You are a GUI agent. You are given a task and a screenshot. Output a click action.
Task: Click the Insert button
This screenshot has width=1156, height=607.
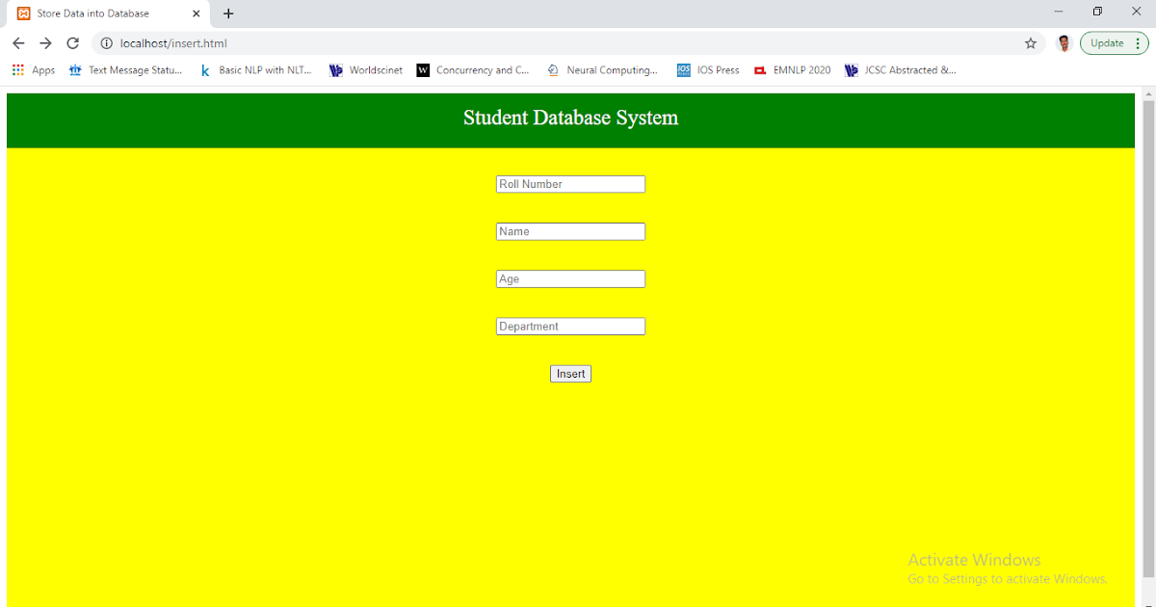click(x=570, y=374)
